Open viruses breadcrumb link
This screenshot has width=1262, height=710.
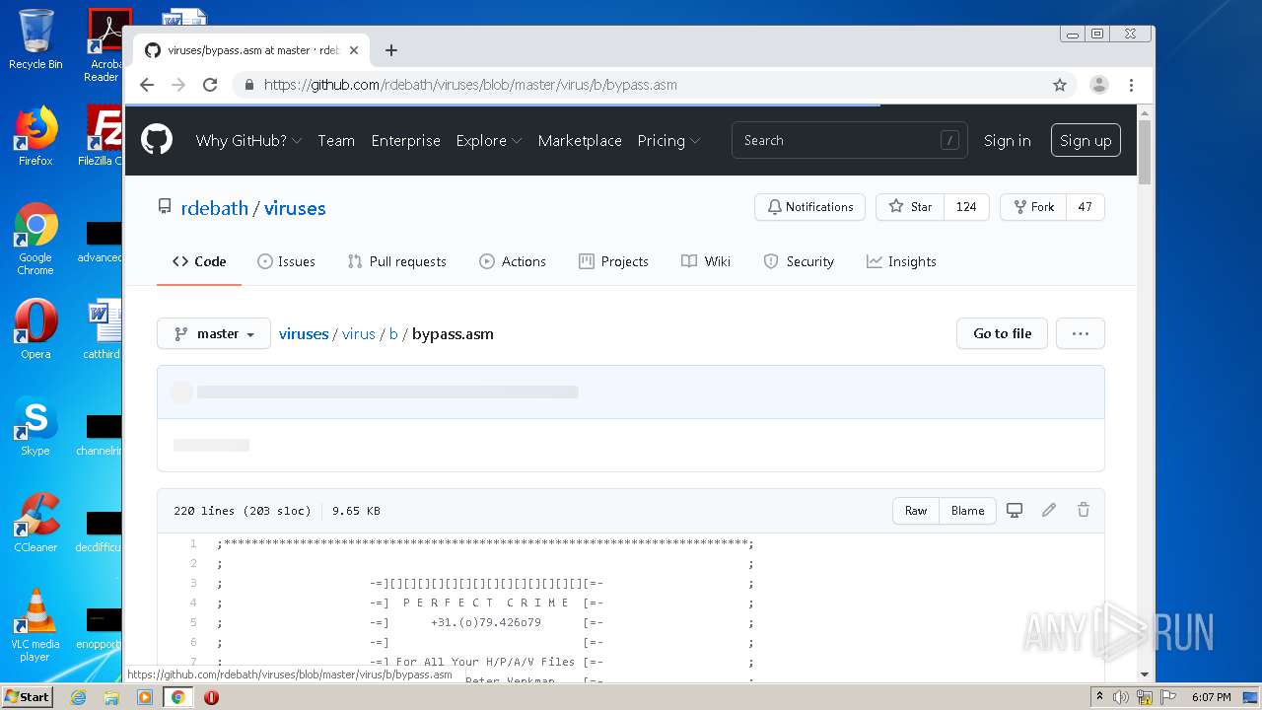coord(304,333)
